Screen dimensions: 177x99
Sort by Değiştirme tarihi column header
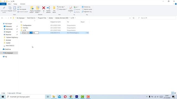[56, 22]
